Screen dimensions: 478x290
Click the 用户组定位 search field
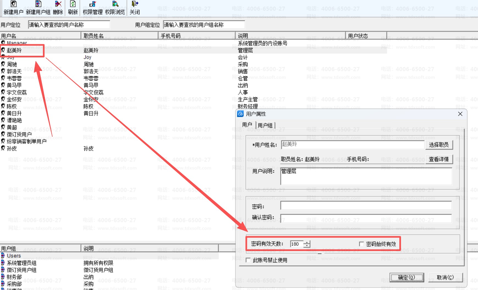(204, 25)
